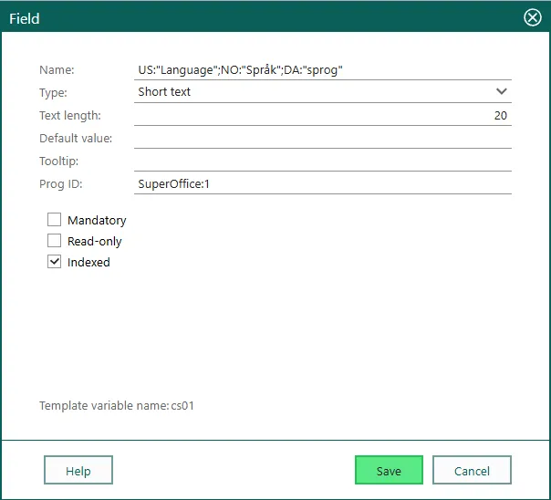
Task: Open Help for this dialog
Action: tap(78, 471)
